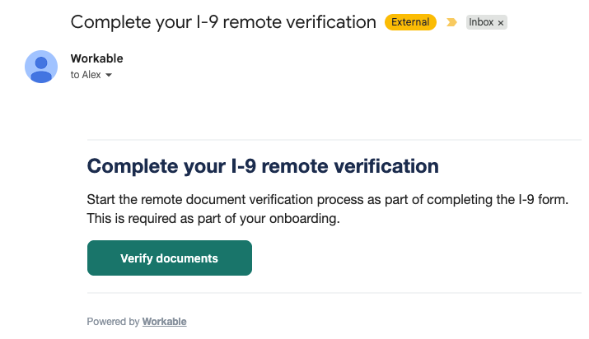Viewport: 589px width, 339px height.
Task: Remove the Inbox label with the x
Action: pyautogui.click(x=501, y=23)
